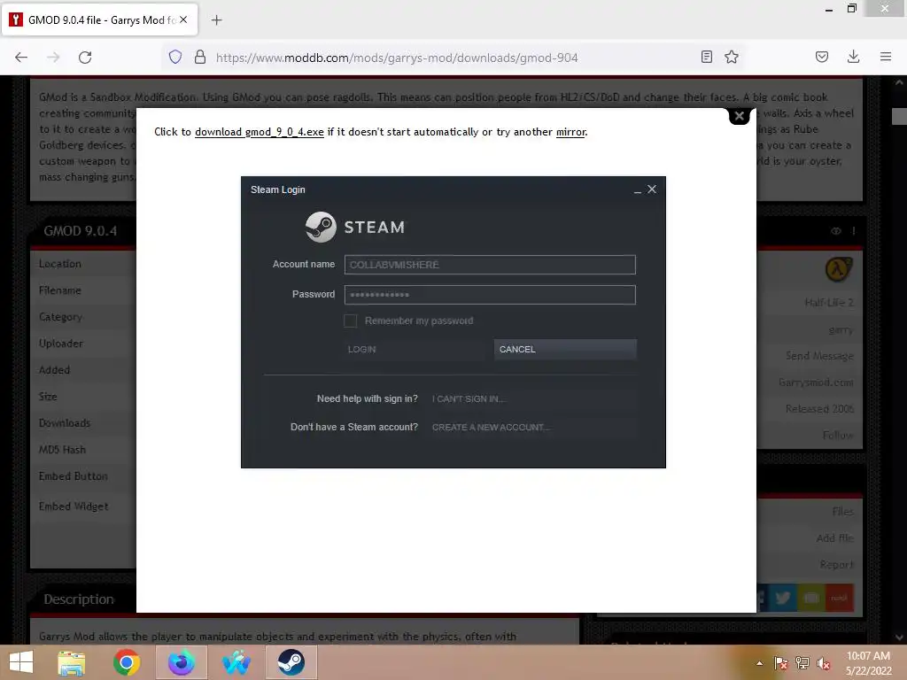Click the page vertical scrollbar thumb
This screenshot has width=907, height=680.
pos(899,116)
